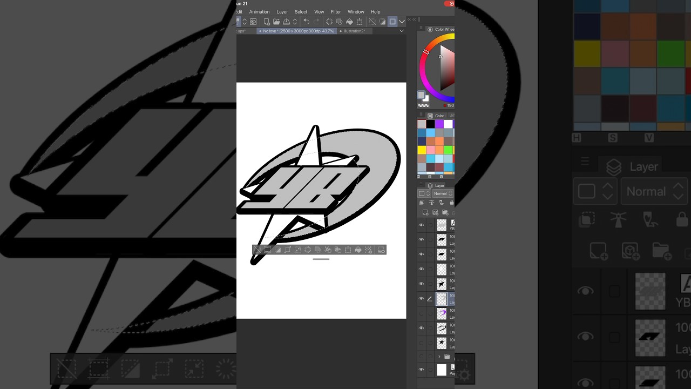Redo using the command bar arrow

click(x=316, y=22)
